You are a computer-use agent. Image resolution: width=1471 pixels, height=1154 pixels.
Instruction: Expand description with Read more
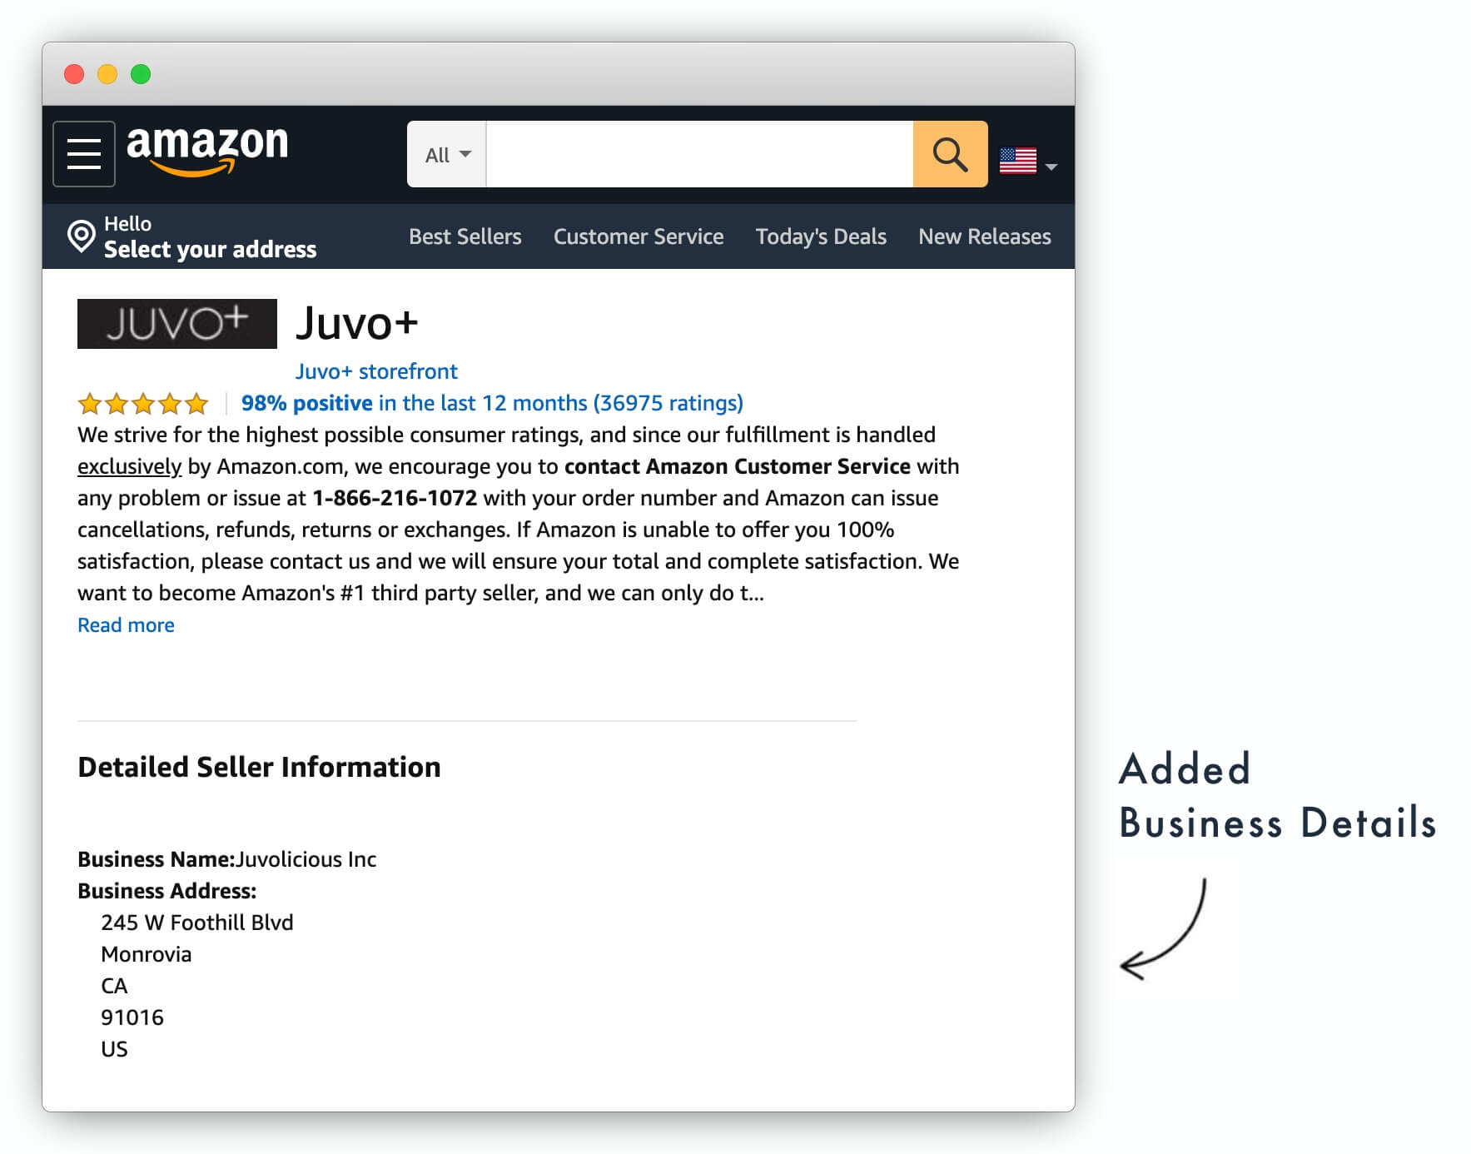[x=126, y=625]
